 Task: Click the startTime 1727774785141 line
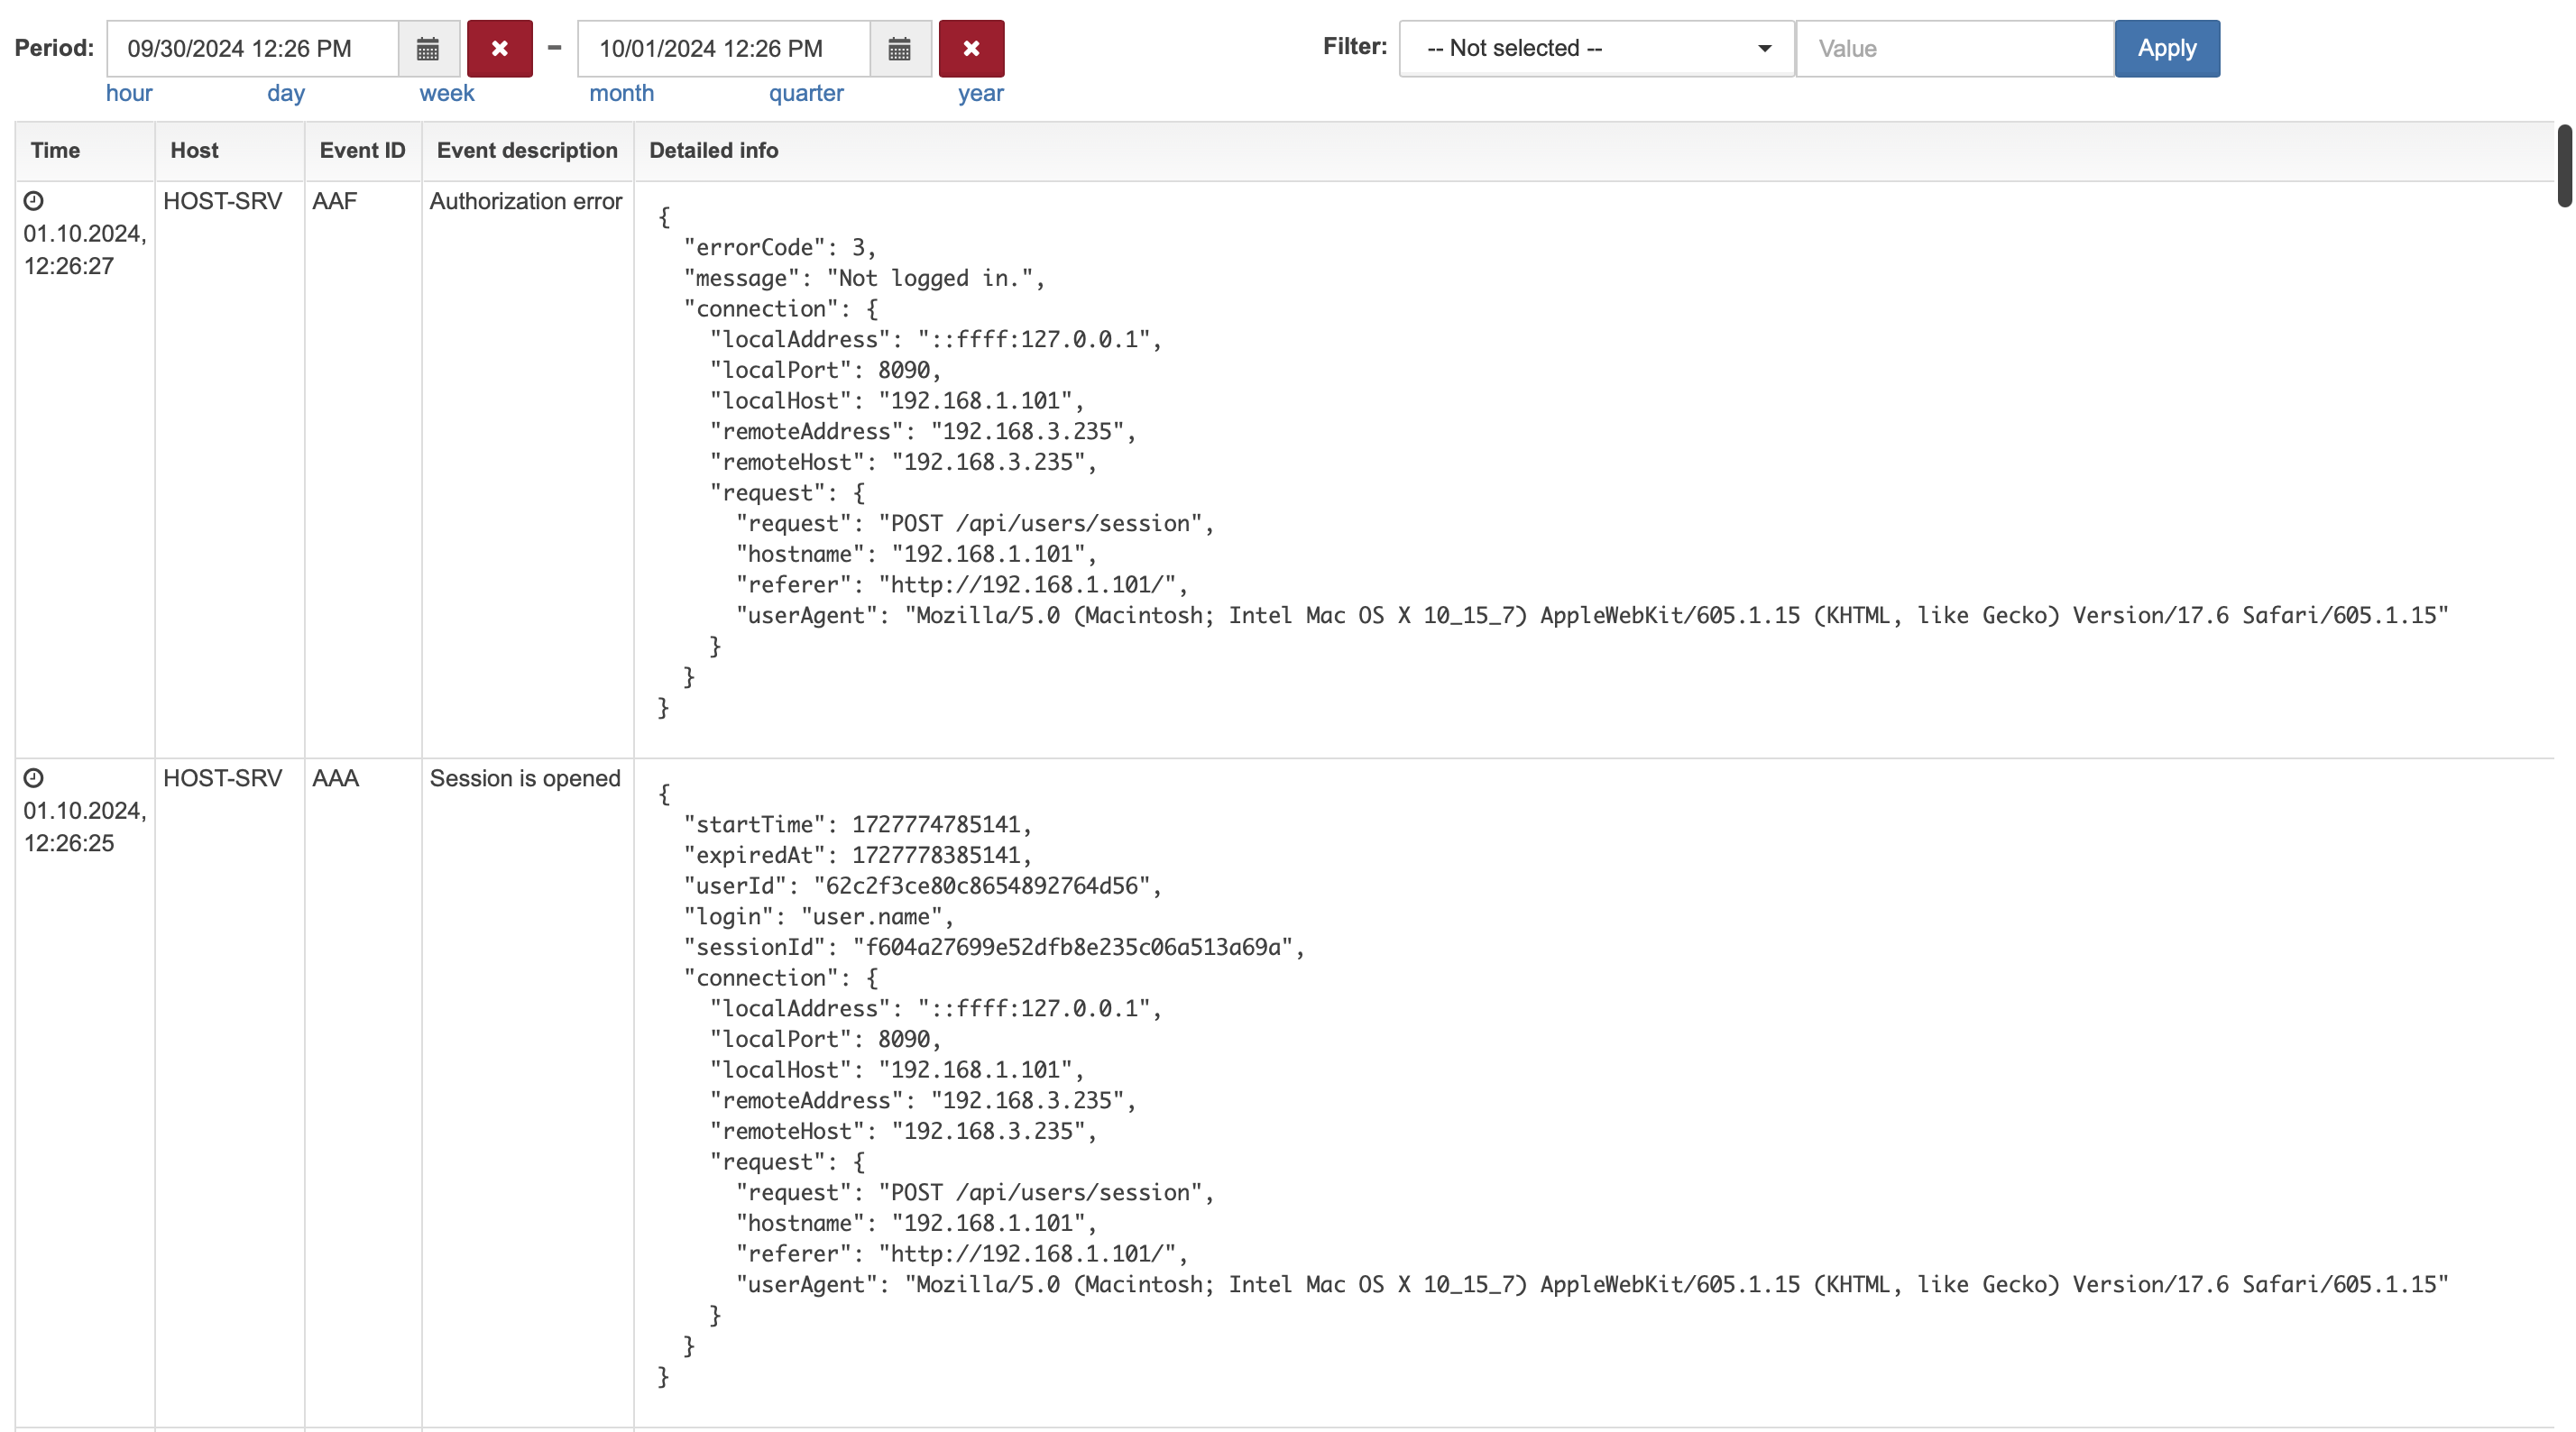[x=857, y=824]
